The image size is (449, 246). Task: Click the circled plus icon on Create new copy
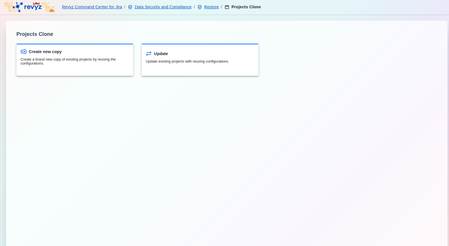coord(24,52)
